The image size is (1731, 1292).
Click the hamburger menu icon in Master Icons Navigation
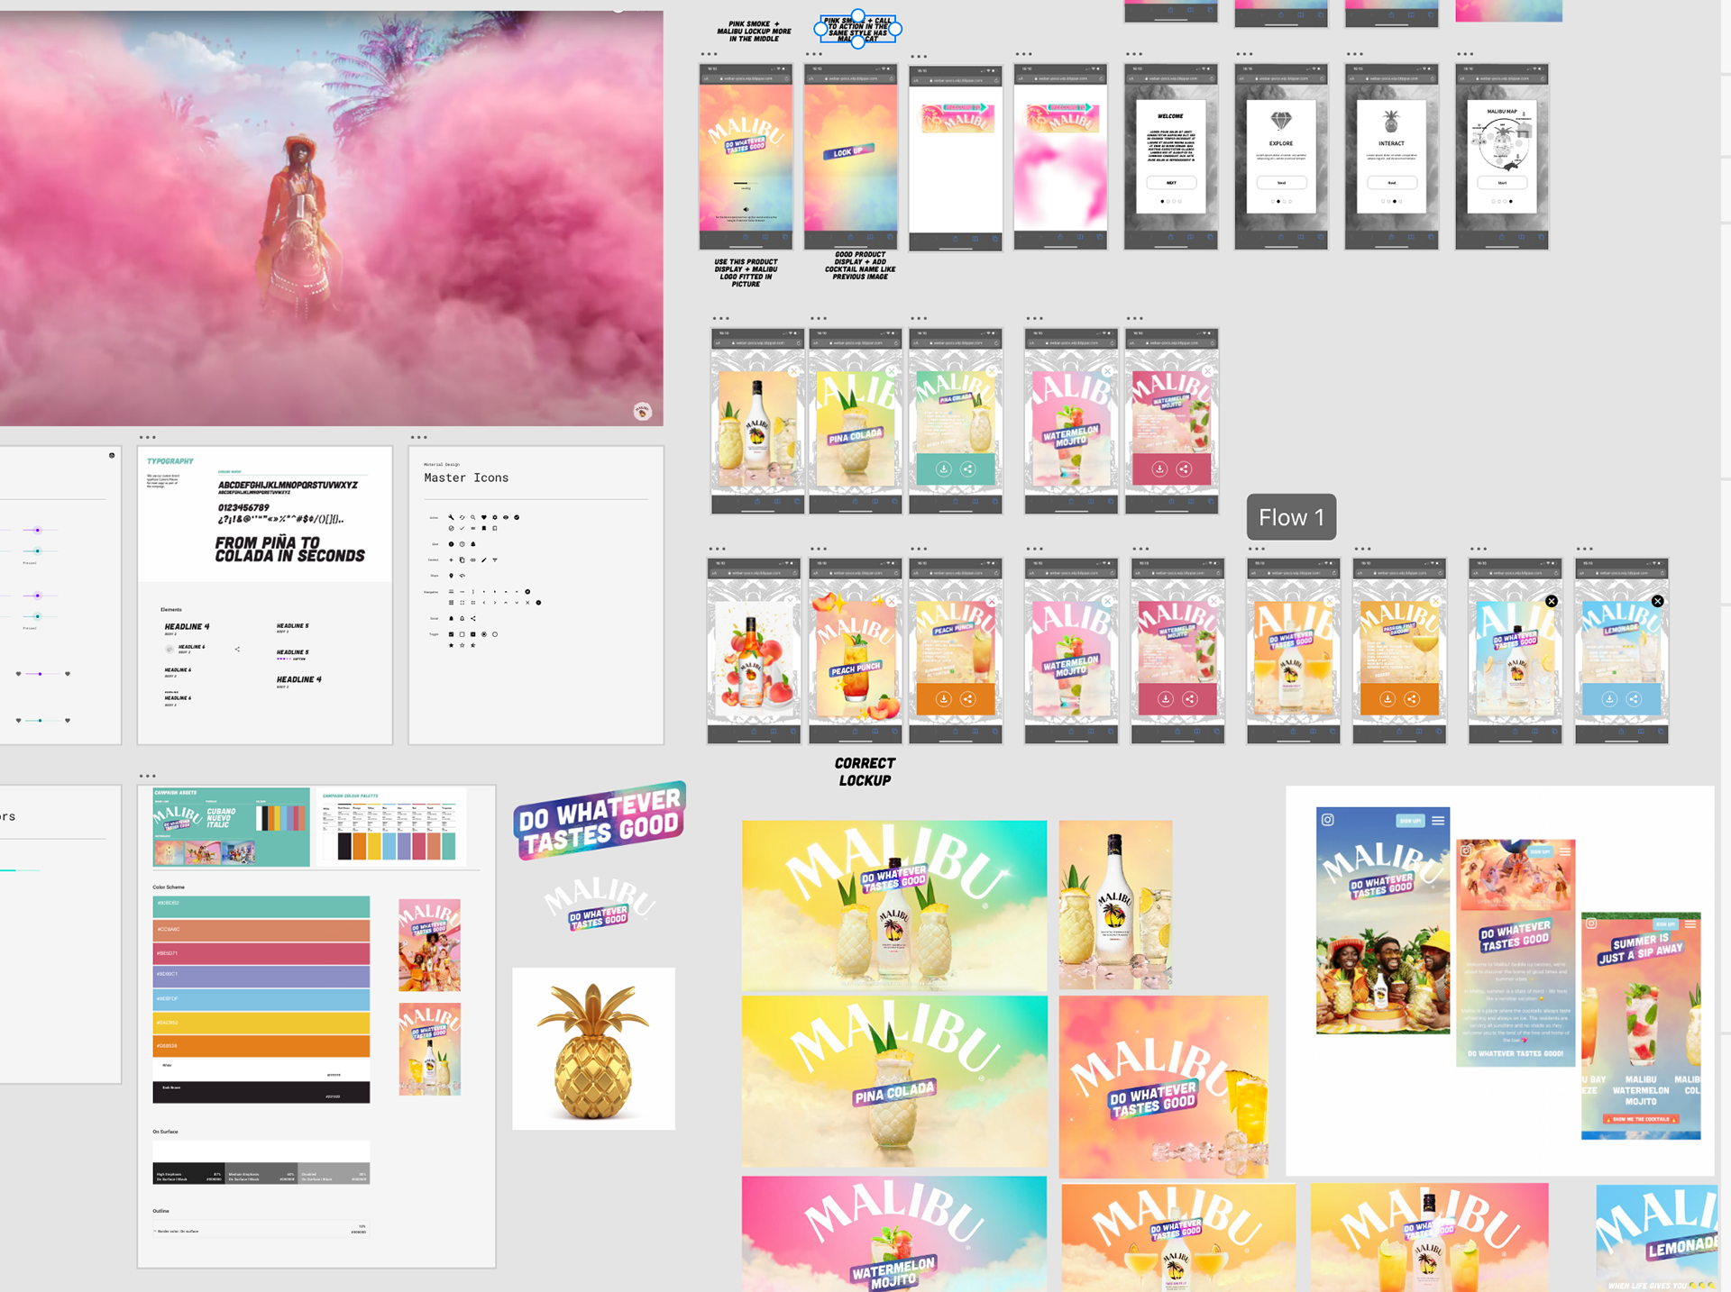pyautogui.click(x=451, y=592)
